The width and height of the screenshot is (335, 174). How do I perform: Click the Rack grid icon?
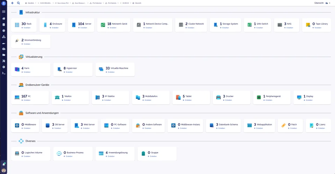(17, 25)
